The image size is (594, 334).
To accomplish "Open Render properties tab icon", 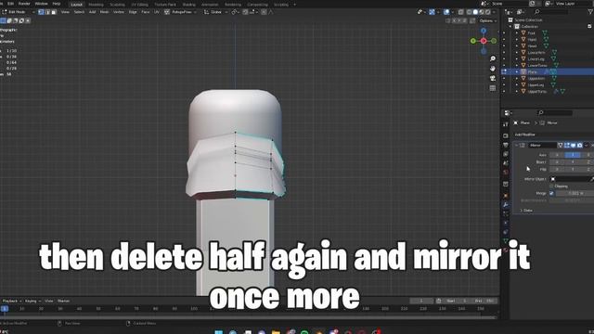I will click(505, 135).
